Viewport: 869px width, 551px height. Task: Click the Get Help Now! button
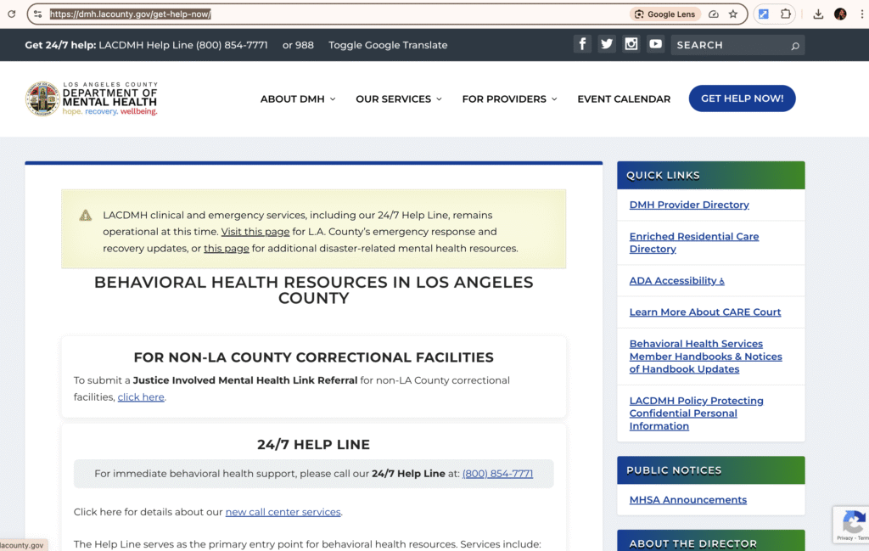(742, 98)
